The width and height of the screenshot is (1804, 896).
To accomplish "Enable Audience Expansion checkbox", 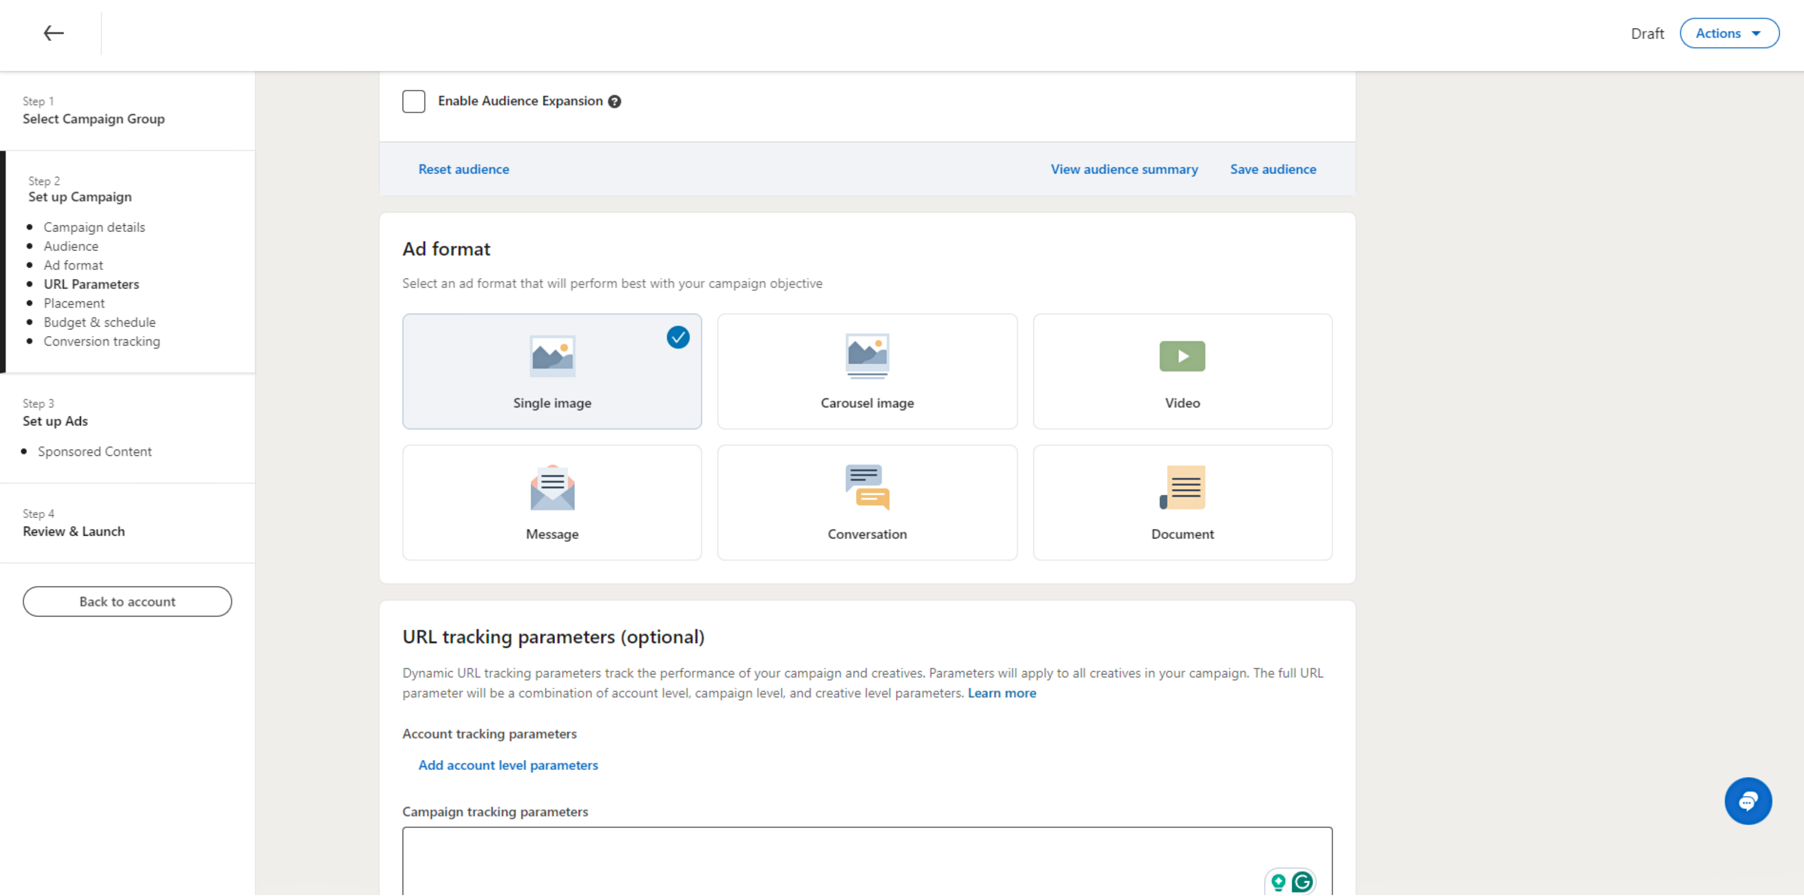I will (414, 101).
